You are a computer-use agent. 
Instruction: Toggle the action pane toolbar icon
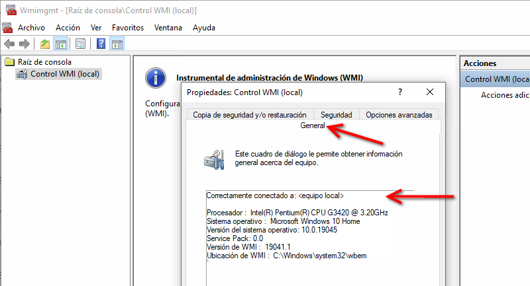[x=117, y=44]
